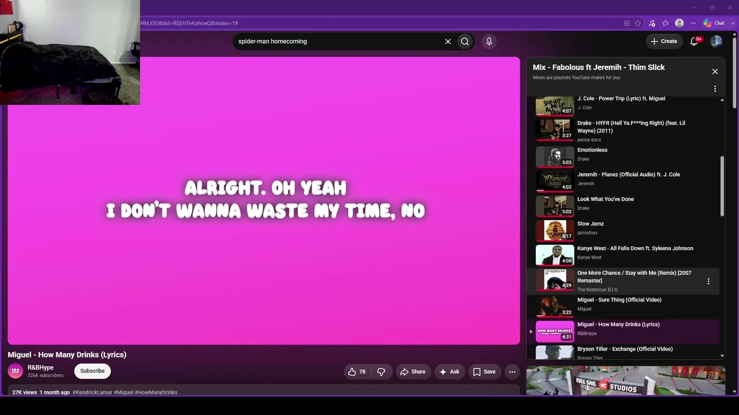Click the Create button

[x=664, y=41]
